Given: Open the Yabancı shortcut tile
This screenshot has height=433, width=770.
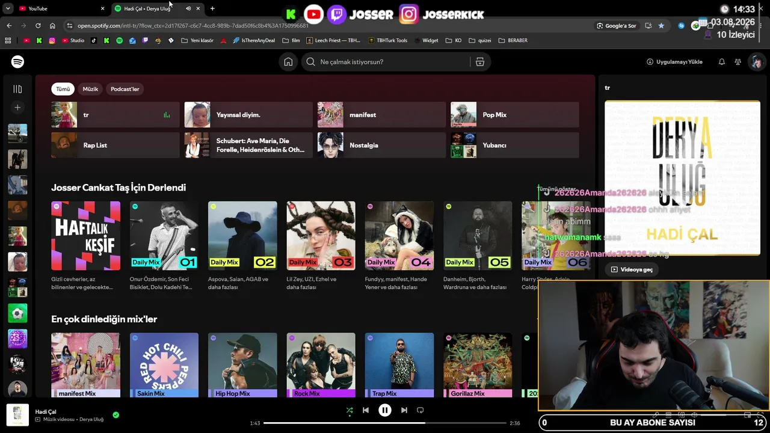Looking at the screenshot, I should (515, 145).
